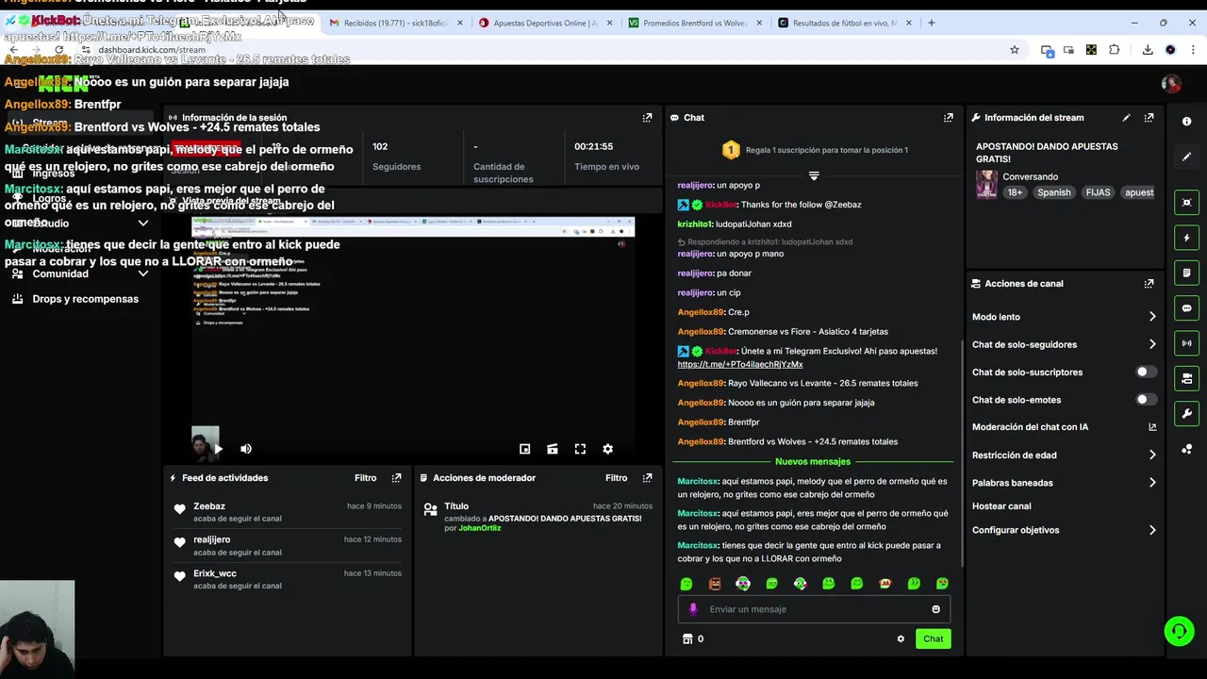Jump to Nuevos mensajes divider in chat
Image resolution: width=1207 pixels, height=679 pixels.
click(x=813, y=462)
